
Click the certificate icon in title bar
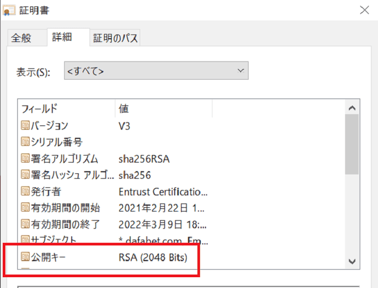(x=9, y=10)
